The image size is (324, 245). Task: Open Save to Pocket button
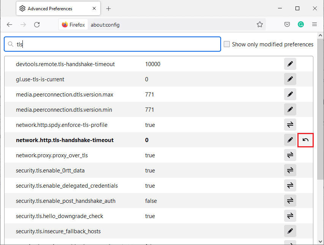pyautogui.click(x=287, y=25)
